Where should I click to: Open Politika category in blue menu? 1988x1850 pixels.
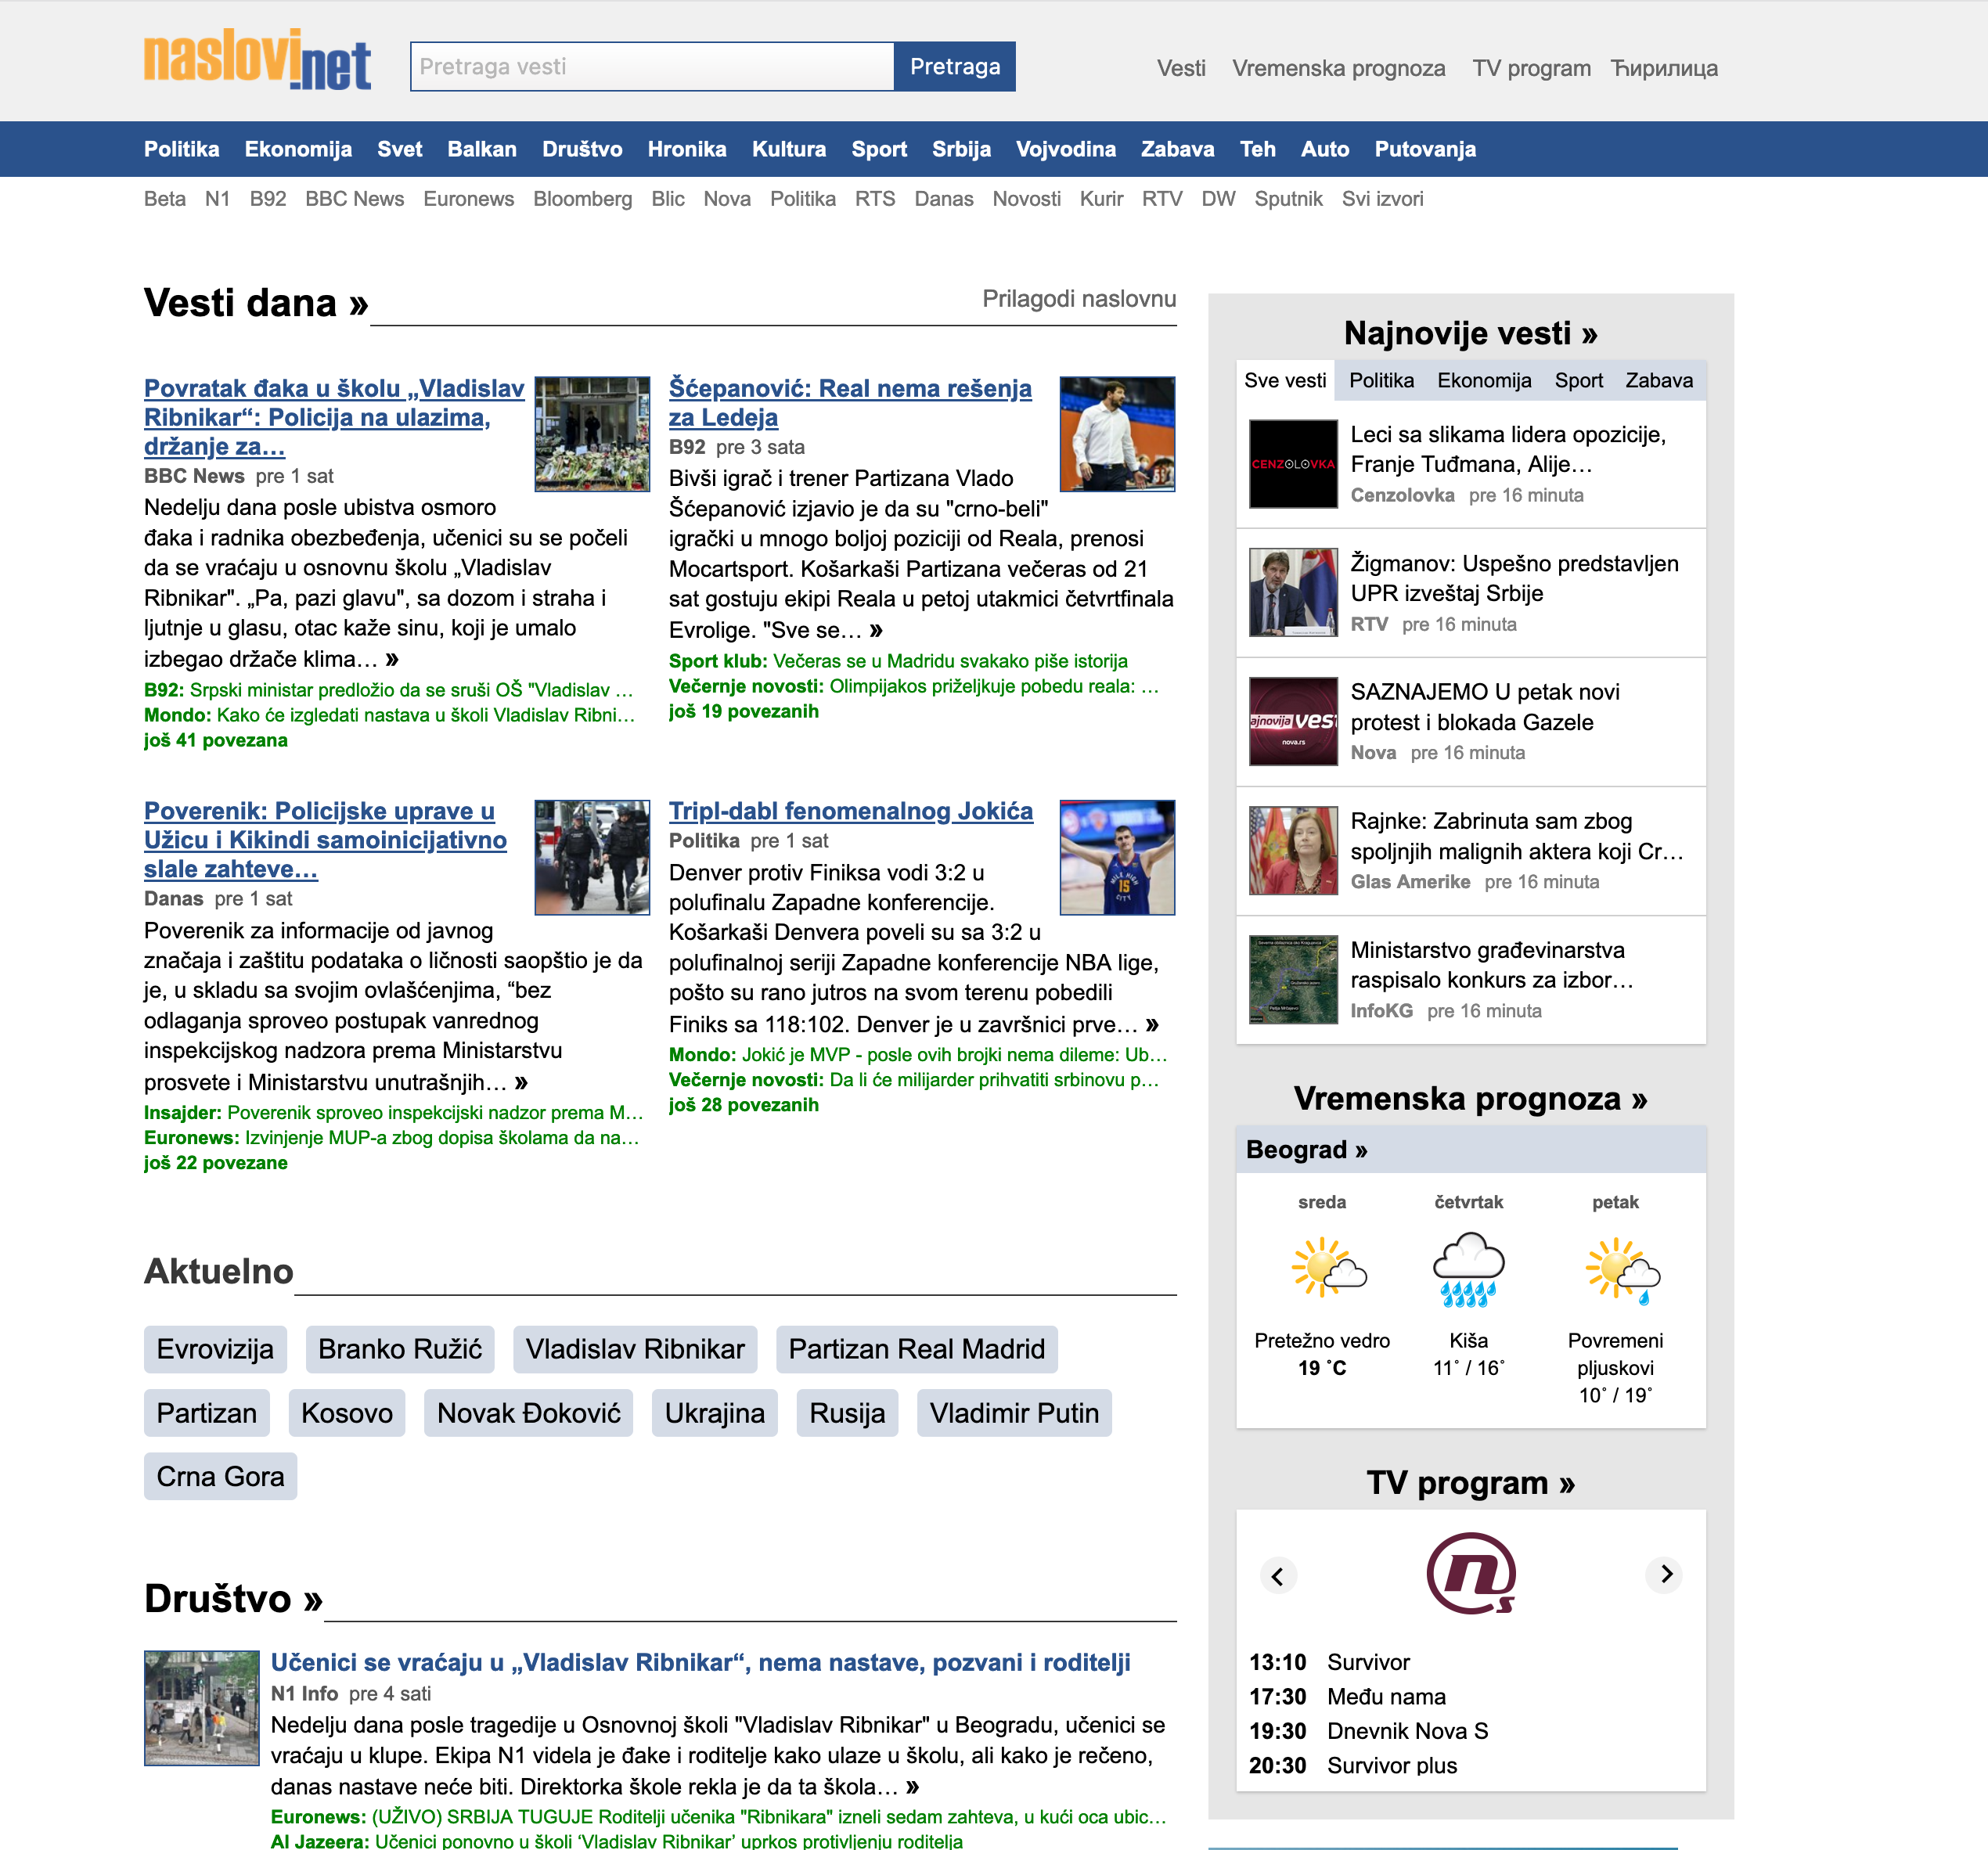181,149
